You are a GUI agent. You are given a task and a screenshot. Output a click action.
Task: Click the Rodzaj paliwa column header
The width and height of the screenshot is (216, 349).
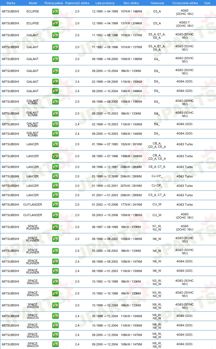54,3
